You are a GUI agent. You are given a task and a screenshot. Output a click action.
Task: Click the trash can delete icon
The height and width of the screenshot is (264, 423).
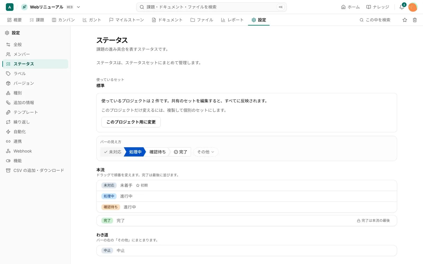[x=415, y=20]
